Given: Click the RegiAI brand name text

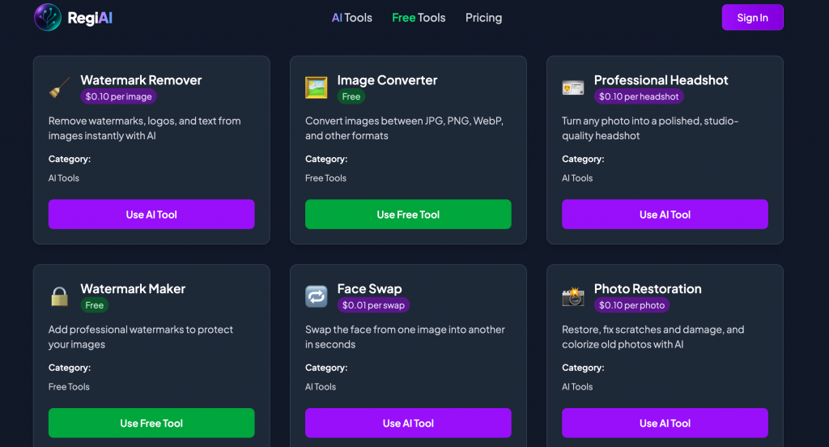Looking at the screenshot, I should 90,18.
